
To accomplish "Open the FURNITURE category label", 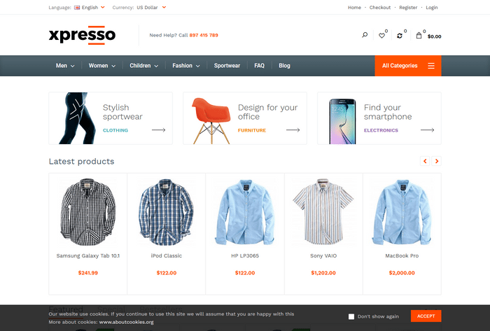I will pyautogui.click(x=251, y=130).
